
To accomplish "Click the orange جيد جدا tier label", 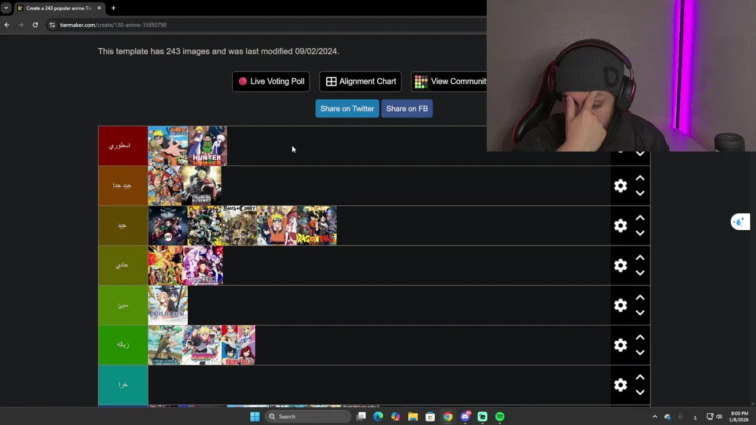I will [x=123, y=186].
